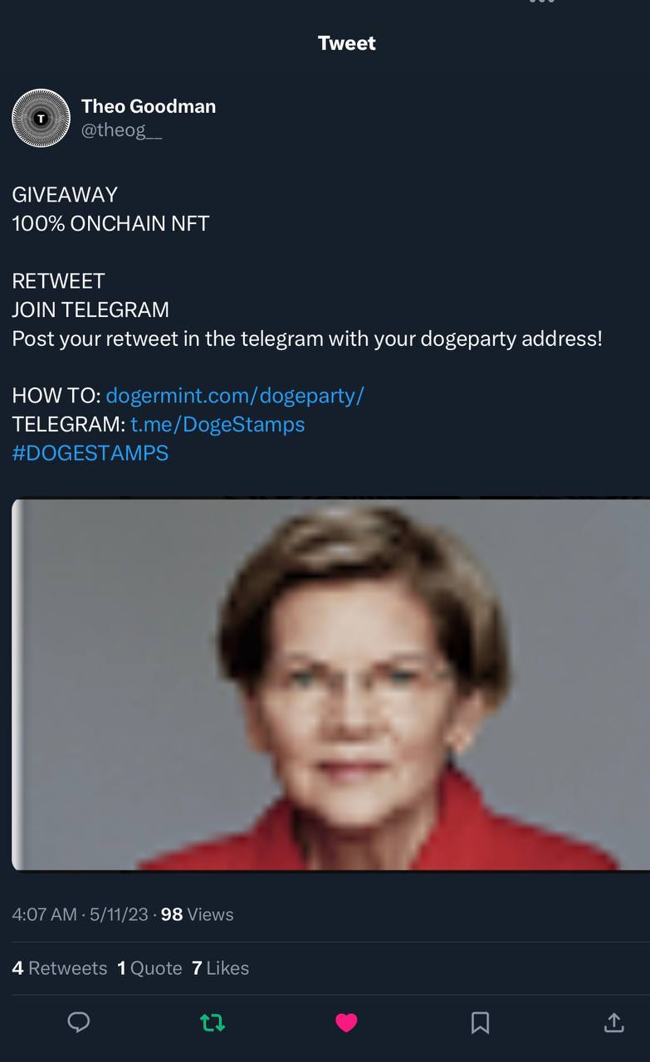Viewport: 650px width, 1062px height.
Task: Follow the t.me/DogeStamps Telegram link
Action: (x=217, y=424)
